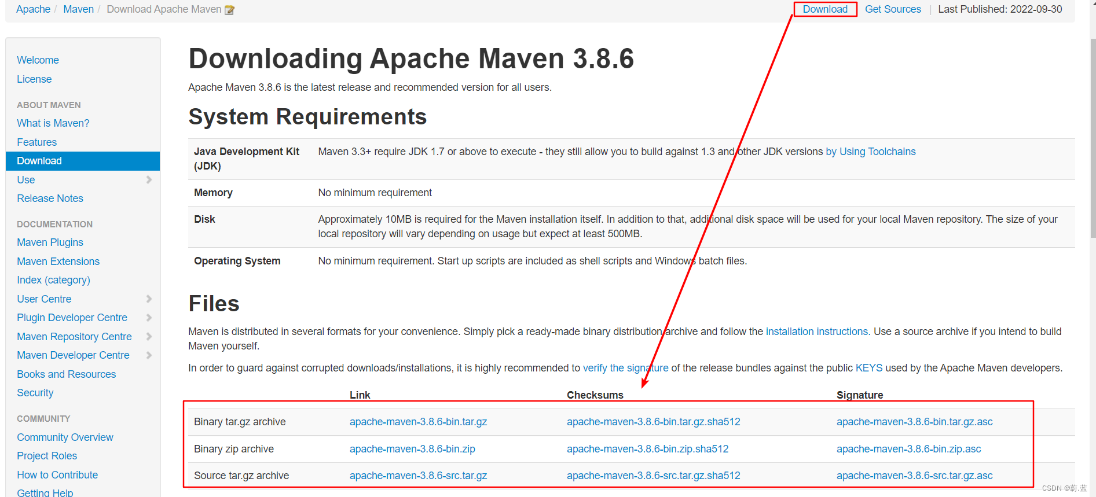Open apache-maven-3.8.6-bin.tar.gz.sha512 checksum
The height and width of the screenshot is (497, 1096).
[653, 422]
